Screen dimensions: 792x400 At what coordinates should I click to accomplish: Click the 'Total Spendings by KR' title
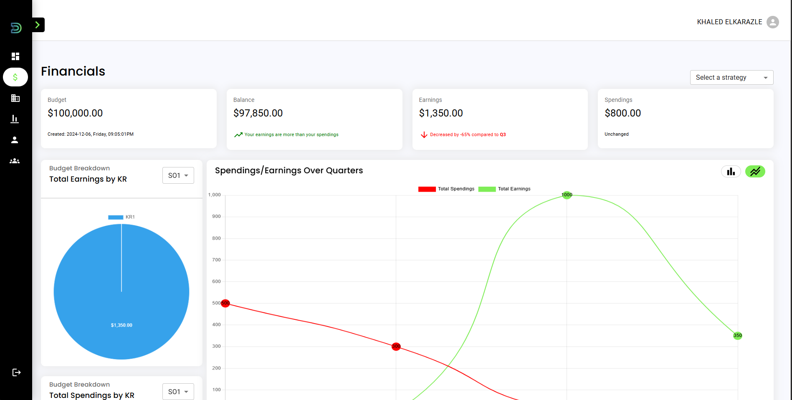pos(92,395)
